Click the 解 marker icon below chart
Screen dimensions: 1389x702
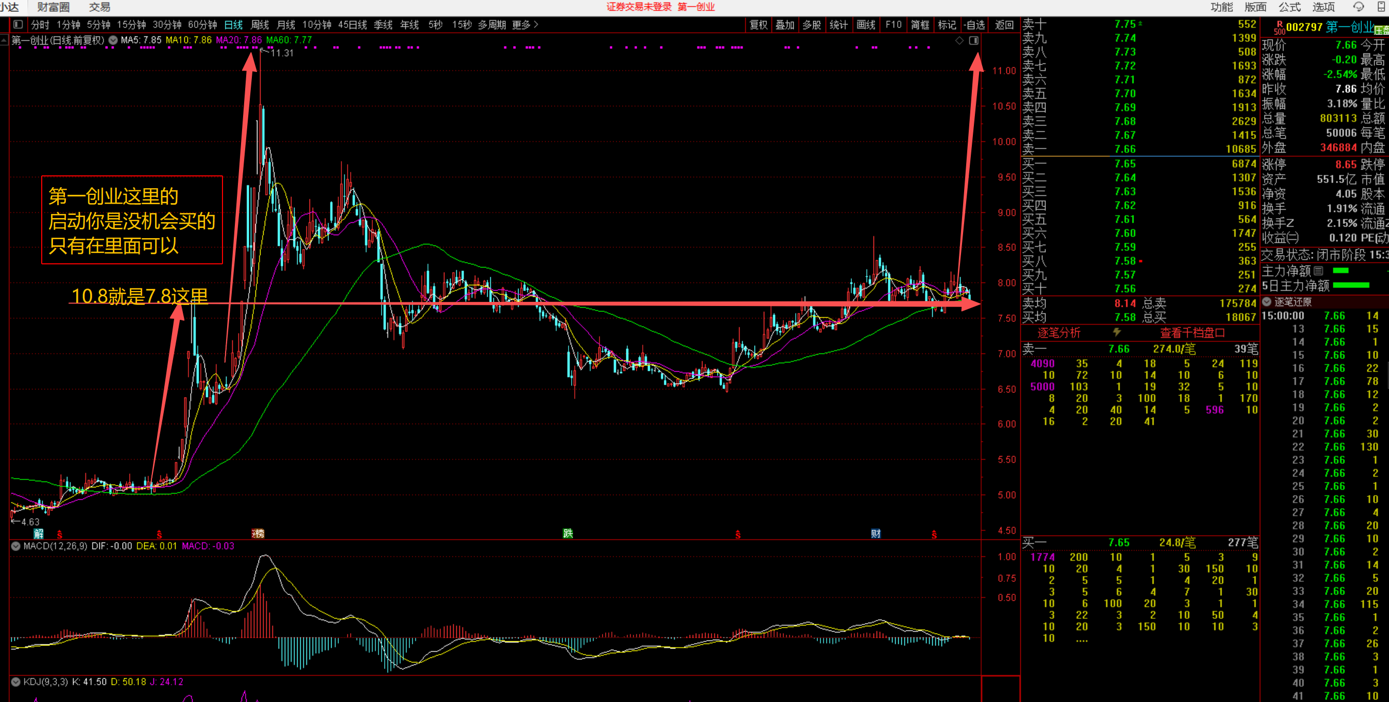coord(38,533)
